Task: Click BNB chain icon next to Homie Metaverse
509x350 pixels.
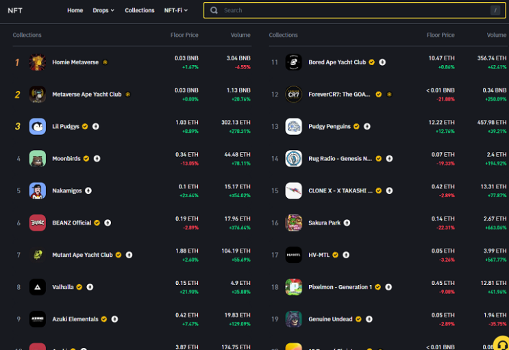Action: point(105,62)
